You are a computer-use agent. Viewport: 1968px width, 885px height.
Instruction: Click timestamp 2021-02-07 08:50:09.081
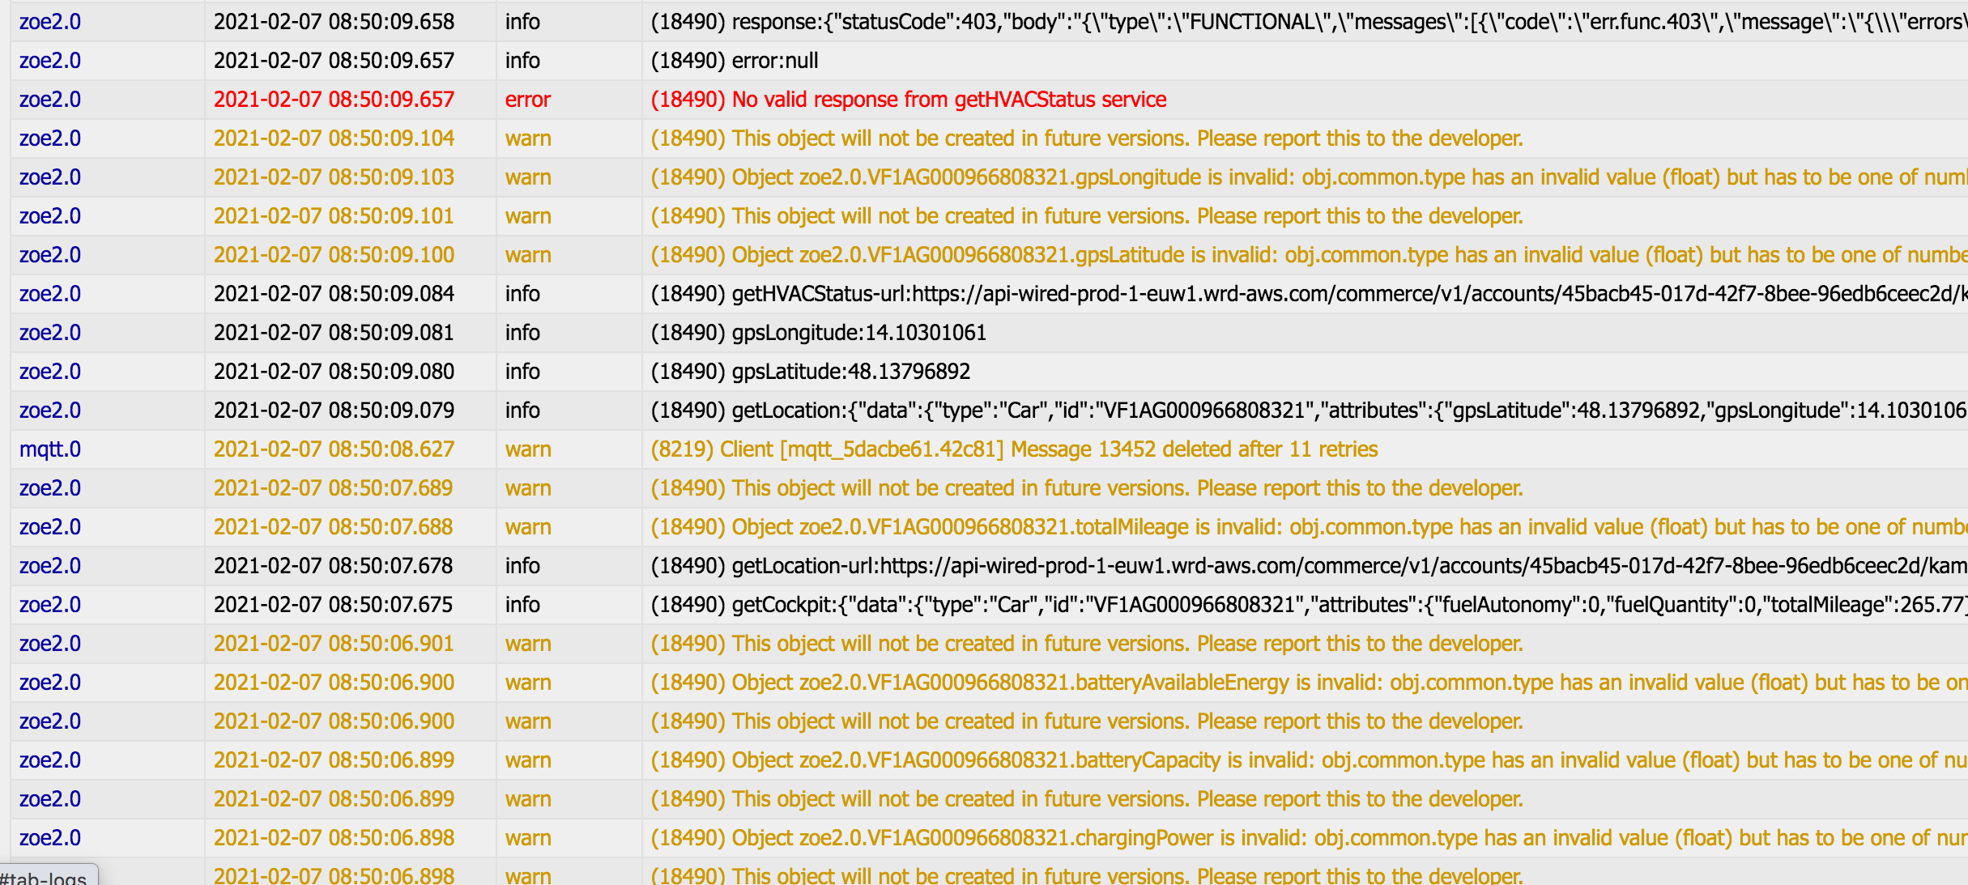pos(334,333)
